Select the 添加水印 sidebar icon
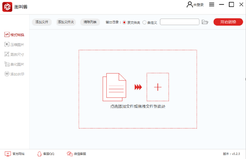 click(x=7, y=74)
